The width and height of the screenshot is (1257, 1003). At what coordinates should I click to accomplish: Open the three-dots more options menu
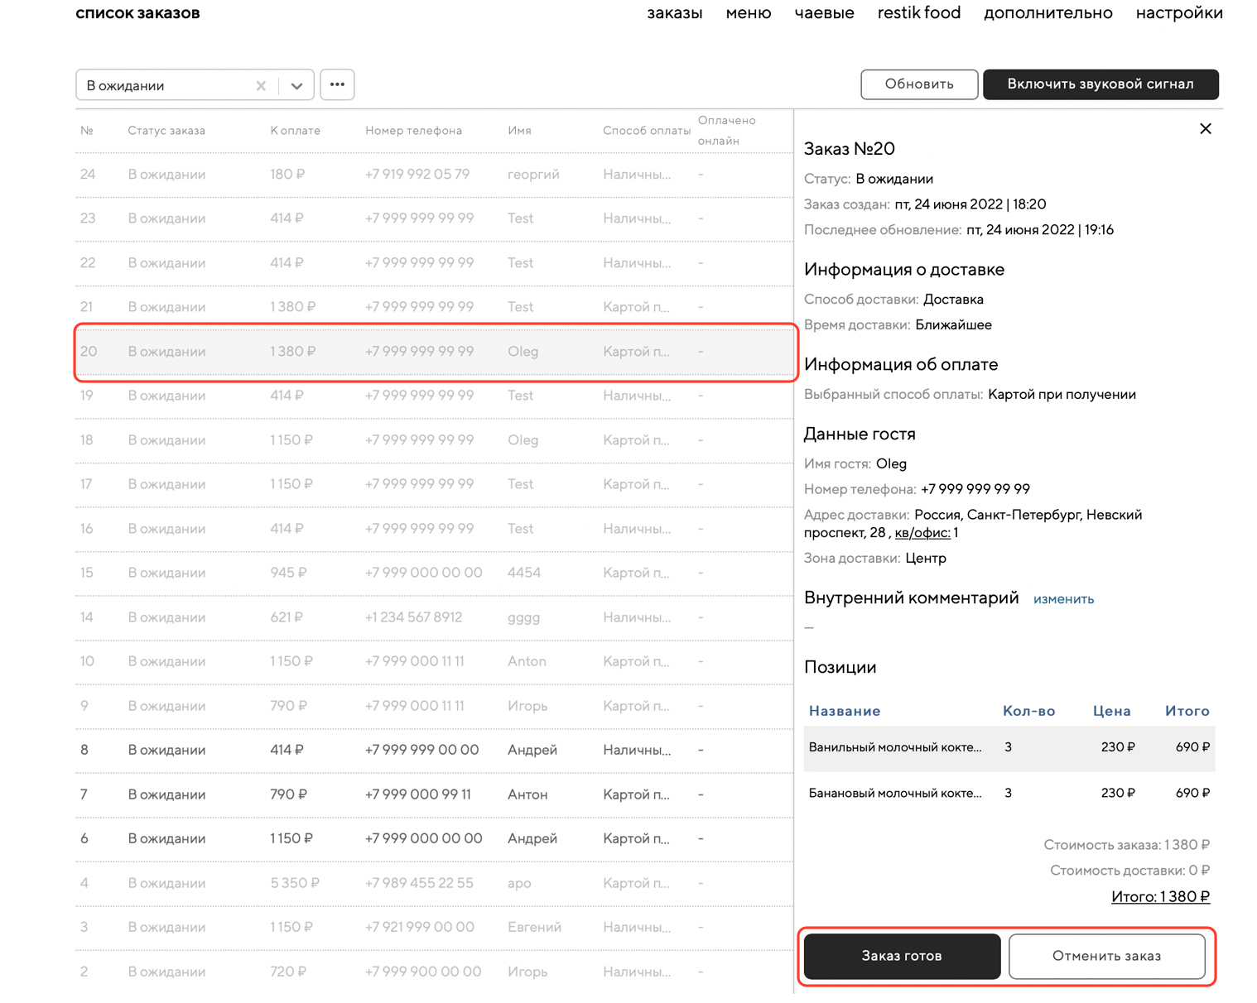coord(337,84)
